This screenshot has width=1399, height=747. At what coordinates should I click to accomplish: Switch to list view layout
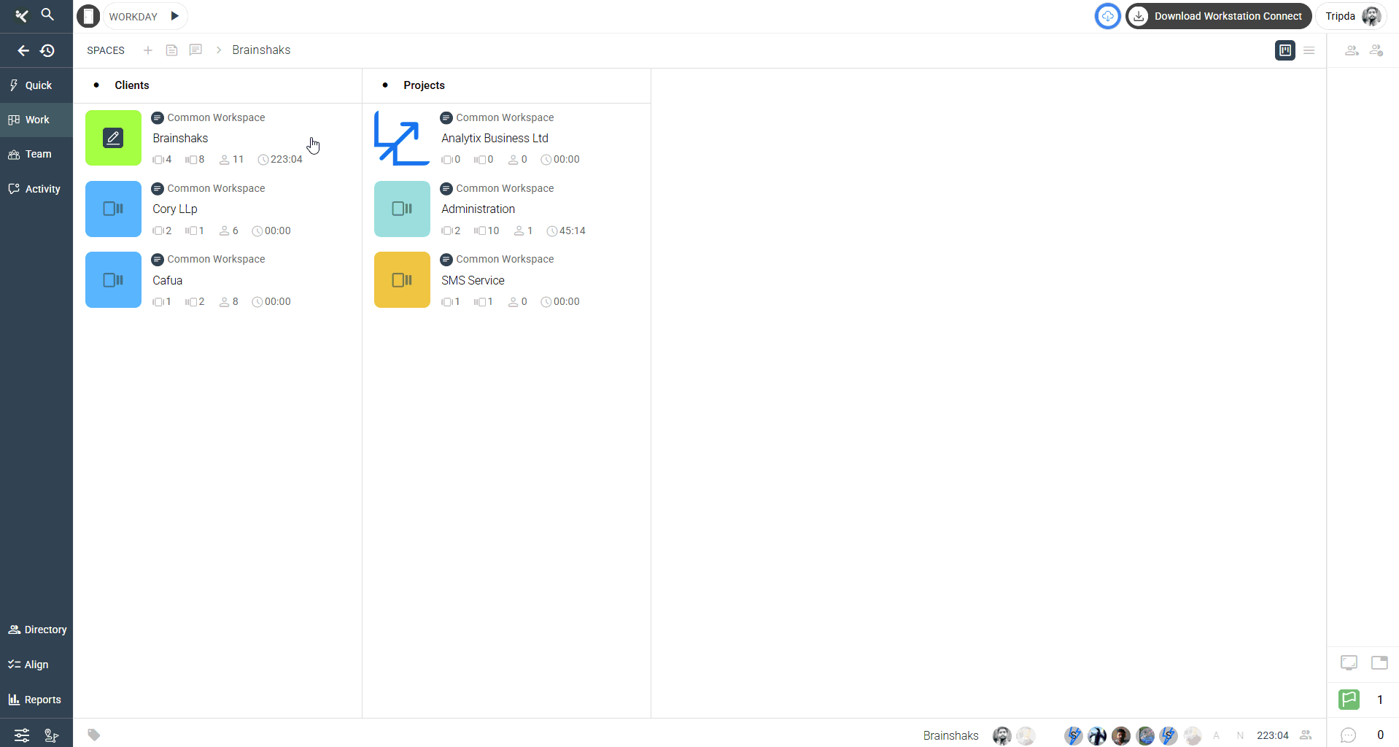[1309, 50]
